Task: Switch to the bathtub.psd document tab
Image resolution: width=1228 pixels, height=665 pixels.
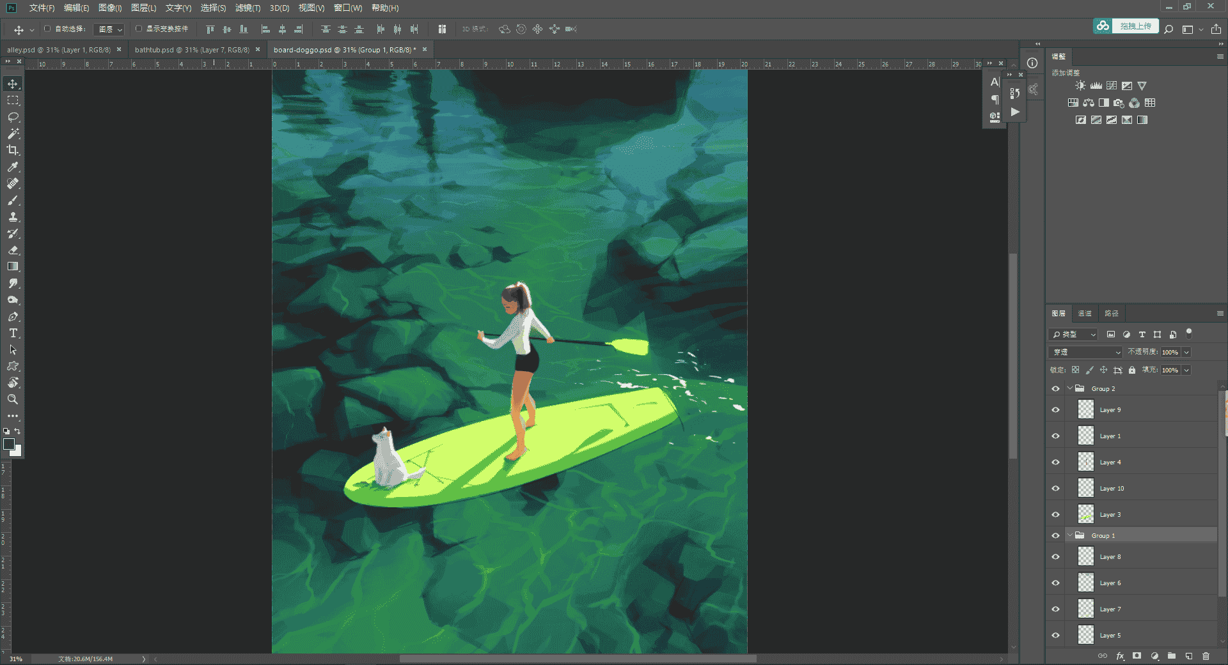Action: 192,49
